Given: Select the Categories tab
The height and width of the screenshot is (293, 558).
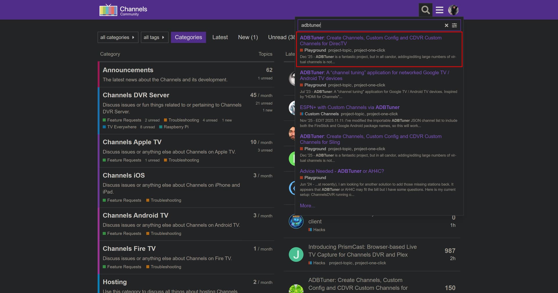Looking at the screenshot, I should tap(188, 37).
